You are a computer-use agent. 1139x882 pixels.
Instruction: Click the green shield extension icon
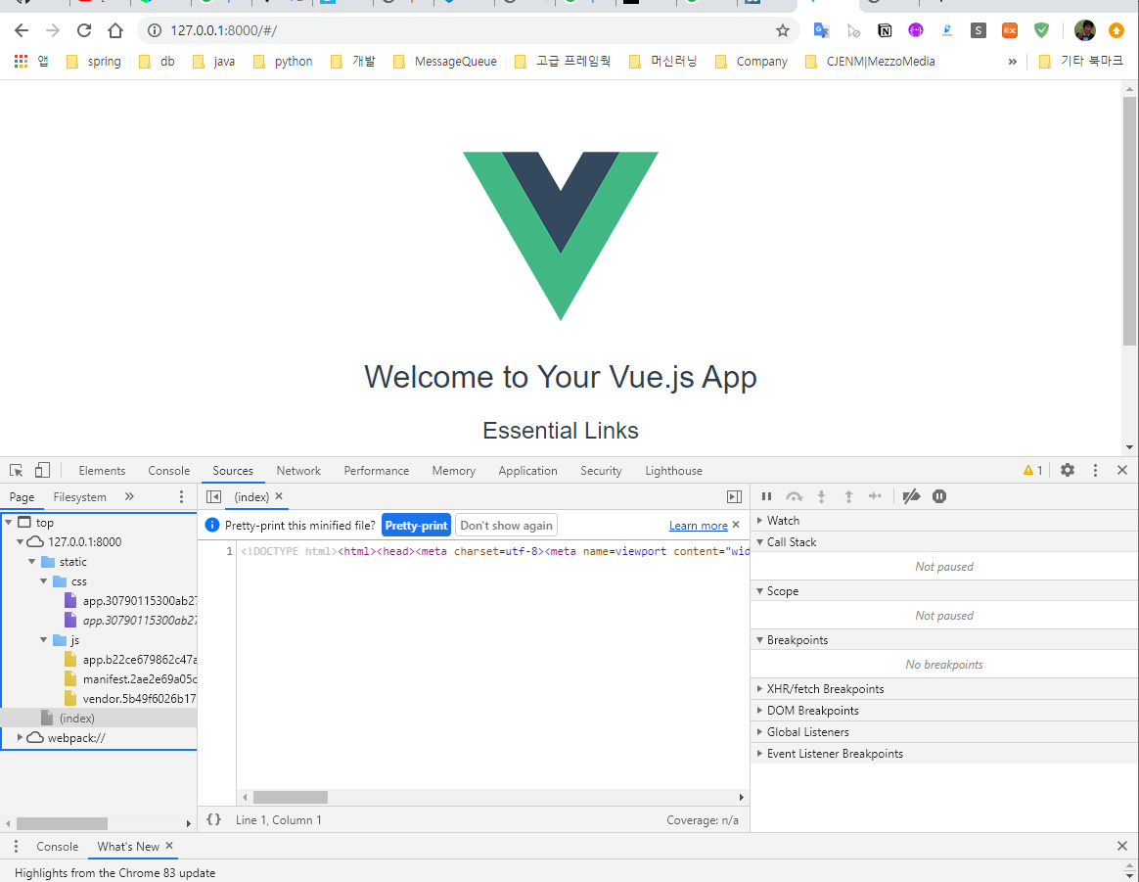pyautogui.click(x=1041, y=30)
